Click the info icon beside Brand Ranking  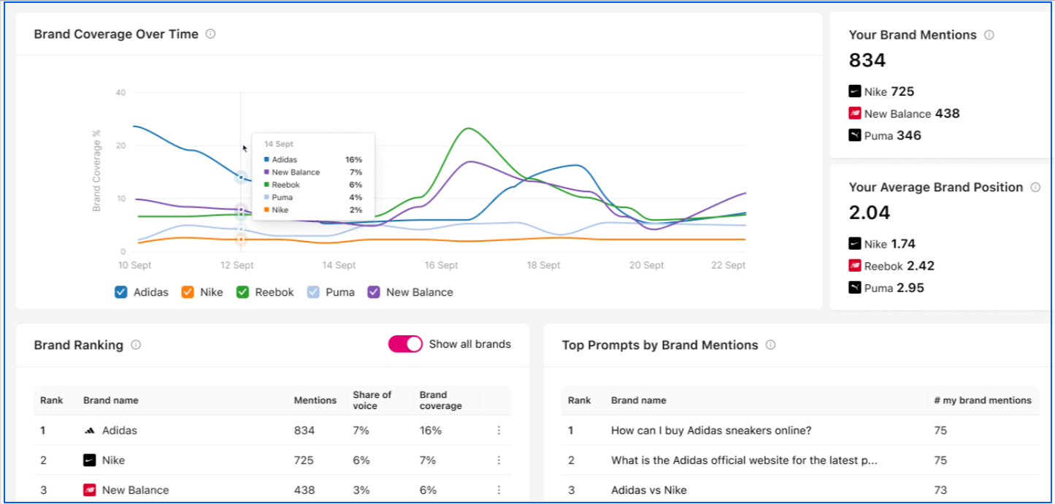click(x=136, y=345)
